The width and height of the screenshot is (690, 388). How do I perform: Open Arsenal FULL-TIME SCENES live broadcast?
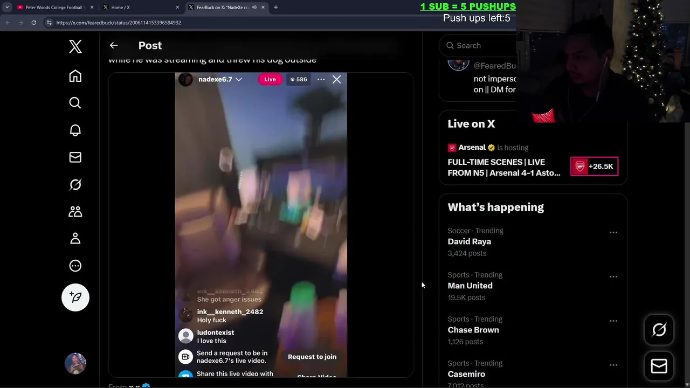pyautogui.click(x=504, y=168)
